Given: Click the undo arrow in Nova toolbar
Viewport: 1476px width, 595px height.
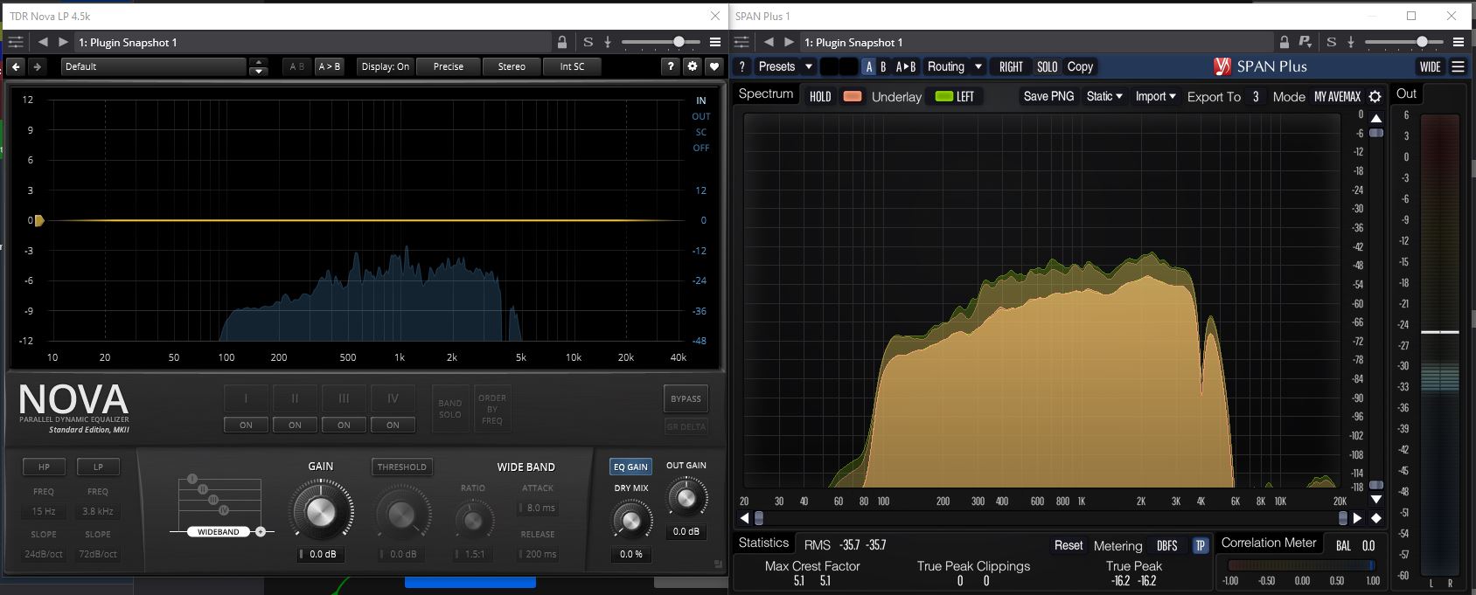Looking at the screenshot, I should coord(16,66).
